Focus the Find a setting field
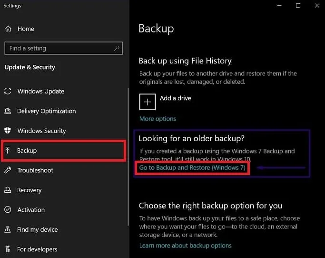325x258 pixels. click(63, 48)
